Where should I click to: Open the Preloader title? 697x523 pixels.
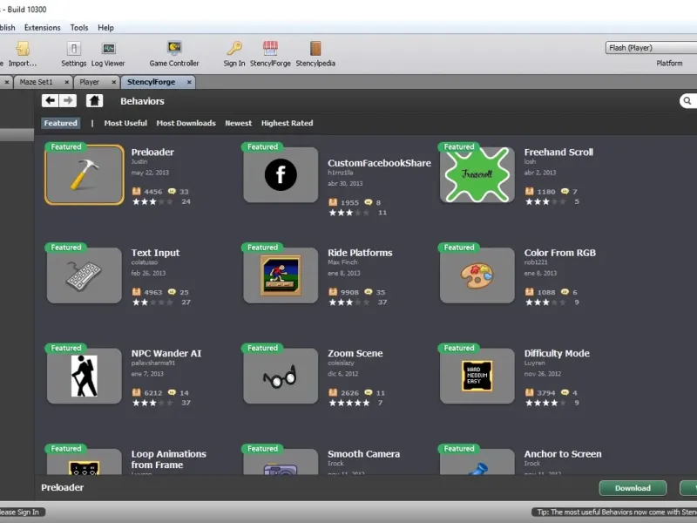tap(152, 152)
